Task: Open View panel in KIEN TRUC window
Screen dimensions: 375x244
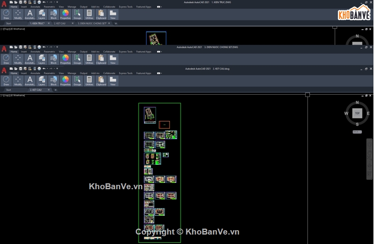Action: pyautogui.click(x=113, y=15)
